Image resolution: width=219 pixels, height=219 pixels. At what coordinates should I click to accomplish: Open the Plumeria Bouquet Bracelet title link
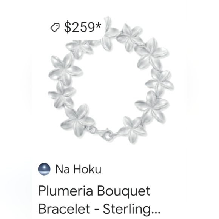coord(99,200)
